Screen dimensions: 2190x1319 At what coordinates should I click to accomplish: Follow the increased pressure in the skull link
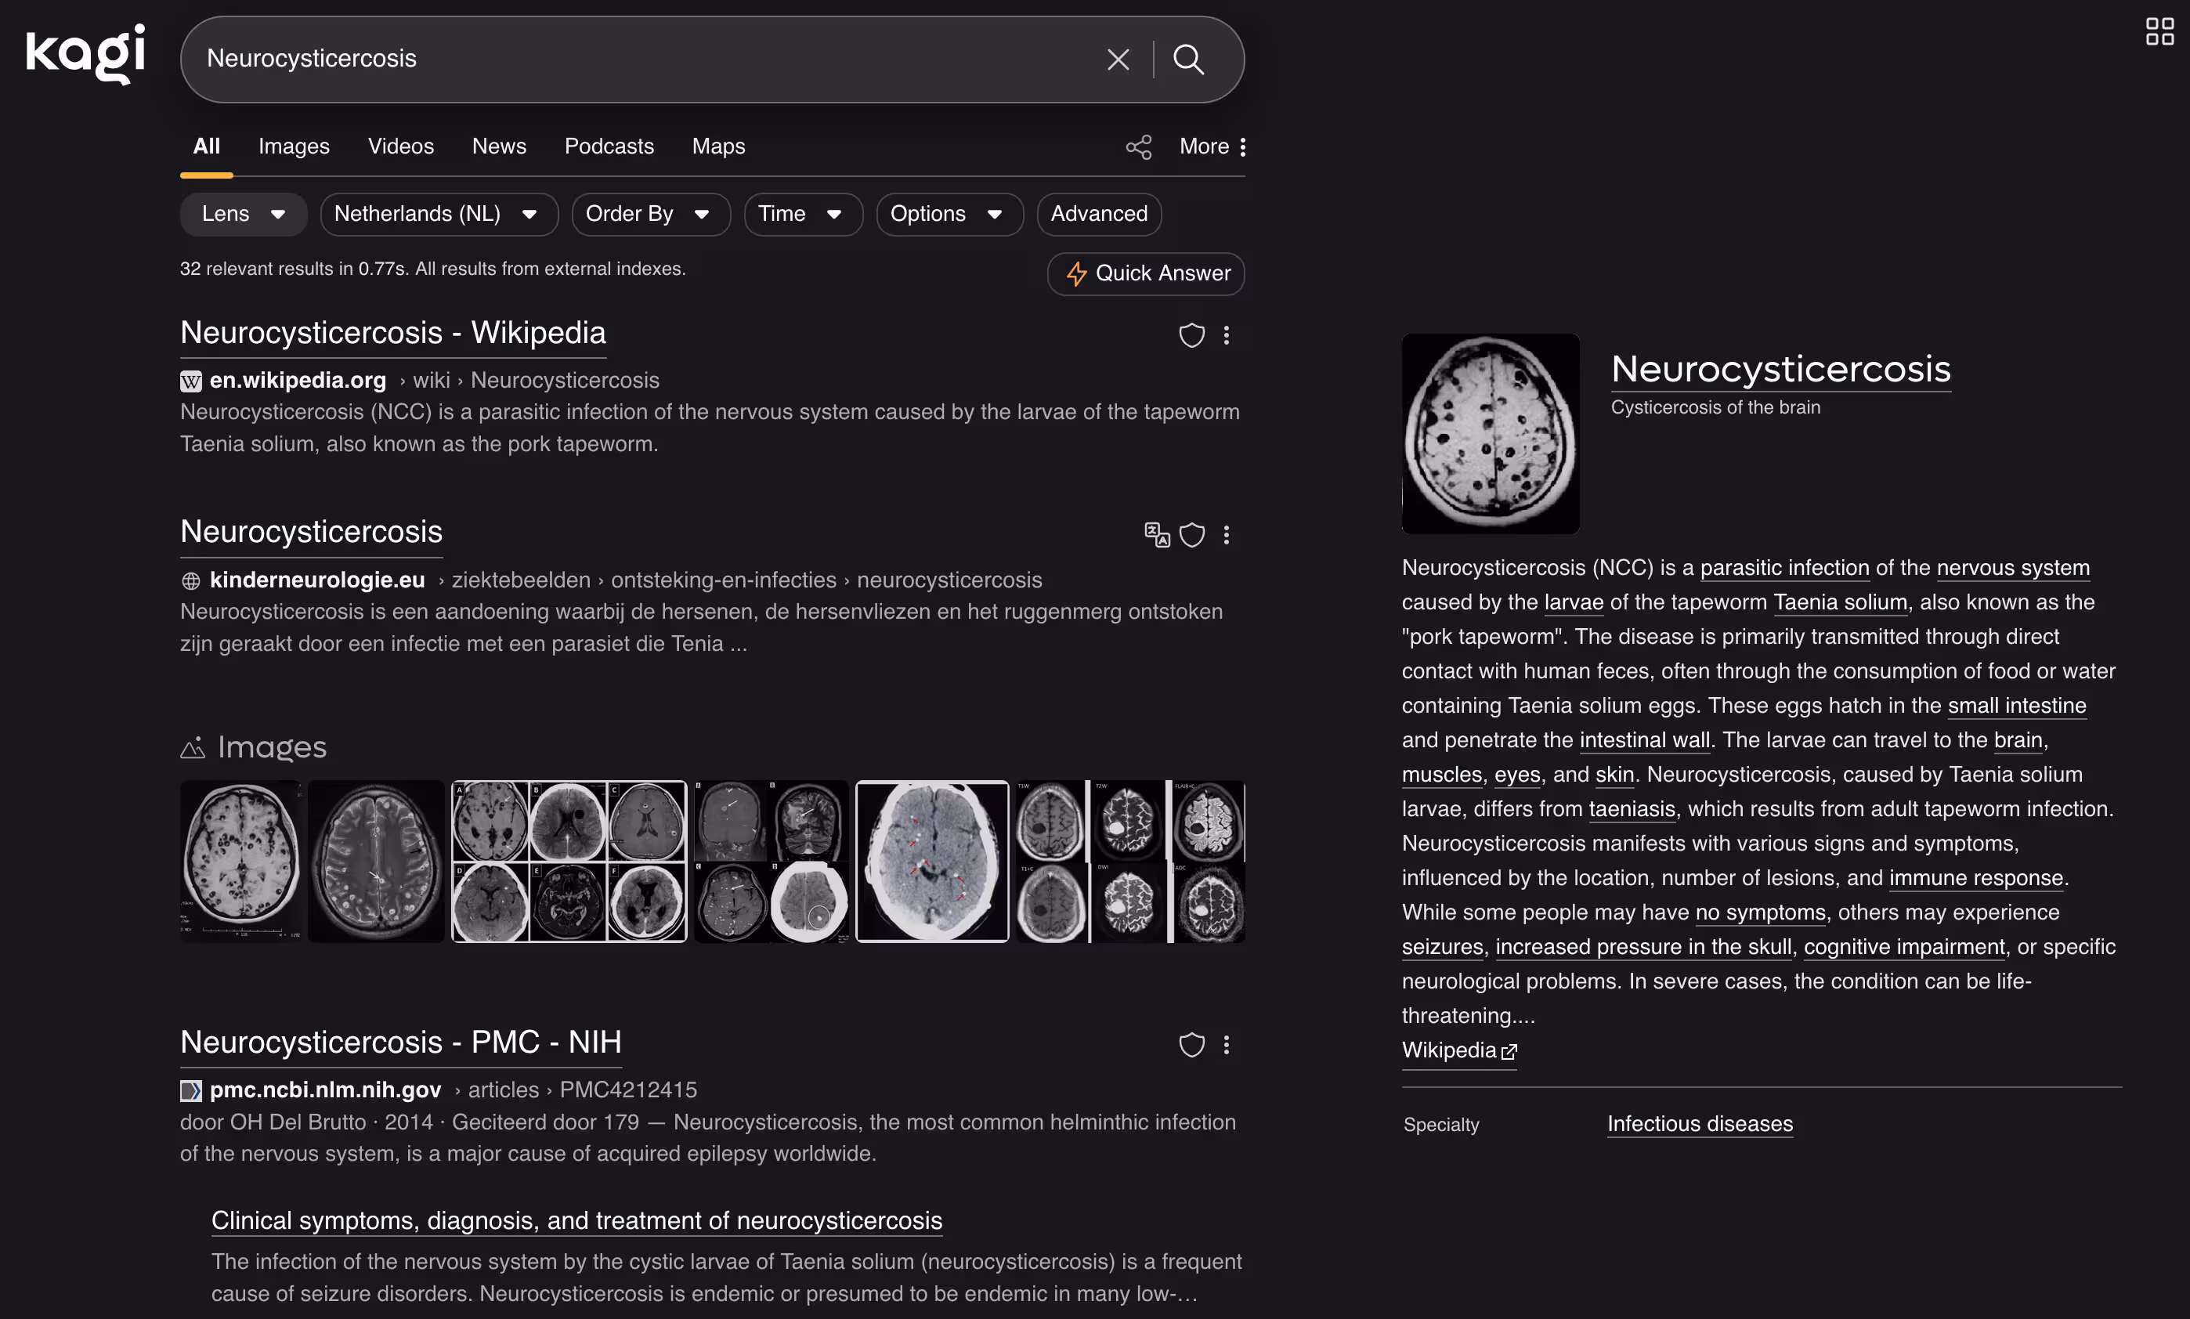[x=1643, y=948]
